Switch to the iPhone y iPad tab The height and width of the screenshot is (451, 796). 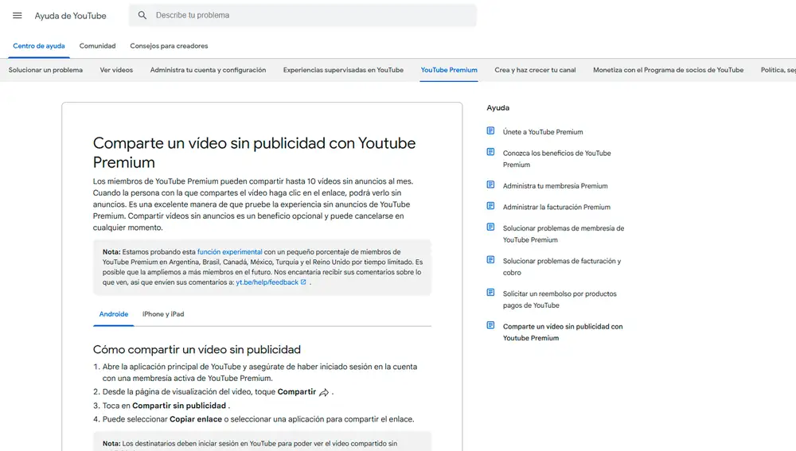coord(163,314)
